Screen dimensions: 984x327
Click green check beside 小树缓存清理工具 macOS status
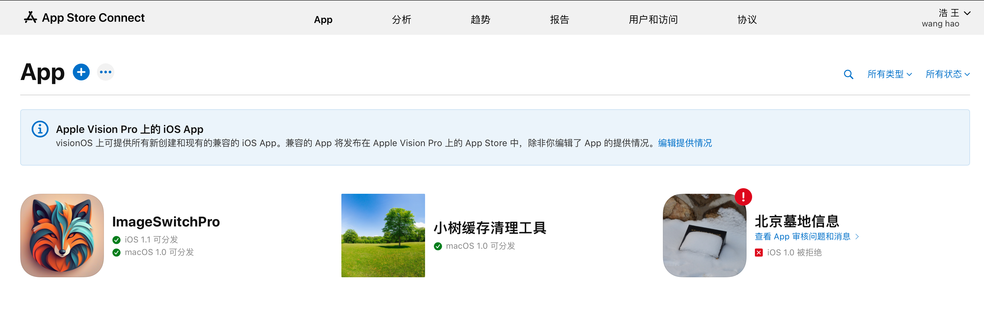click(438, 246)
